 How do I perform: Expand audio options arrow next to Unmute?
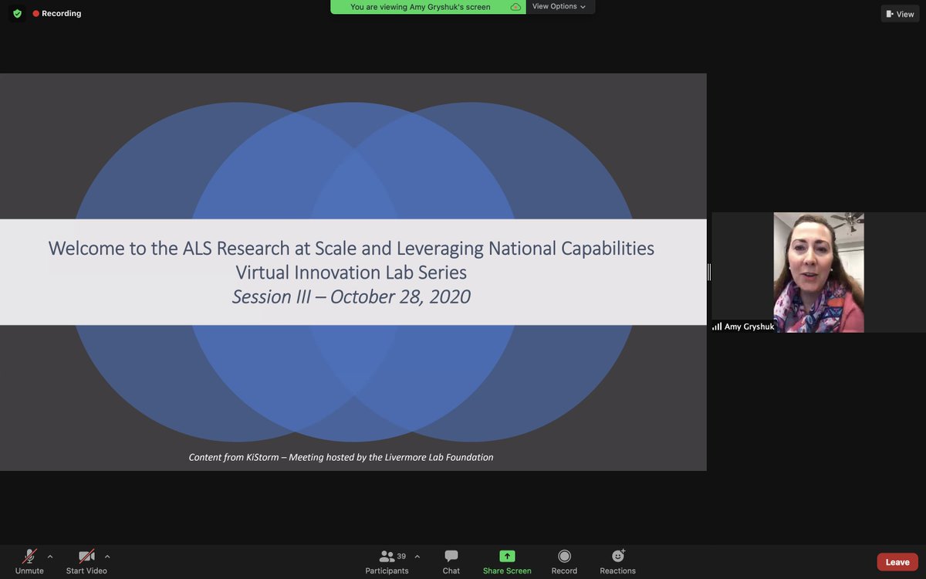(x=50, y=556)
